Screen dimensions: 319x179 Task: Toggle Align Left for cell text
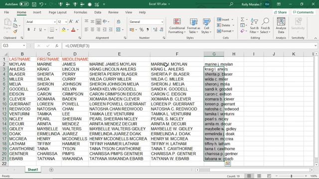(86, 30)
